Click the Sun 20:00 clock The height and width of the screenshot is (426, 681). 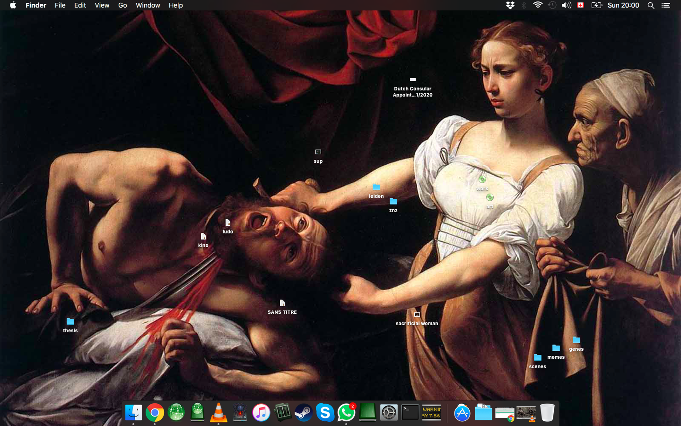tap(623, 5)
